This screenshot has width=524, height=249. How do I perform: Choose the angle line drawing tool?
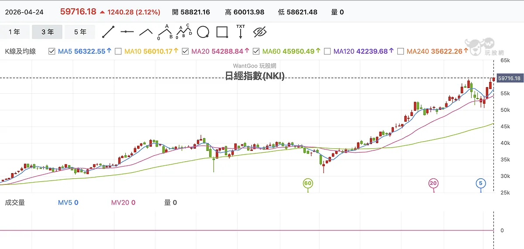coord(146,32)
